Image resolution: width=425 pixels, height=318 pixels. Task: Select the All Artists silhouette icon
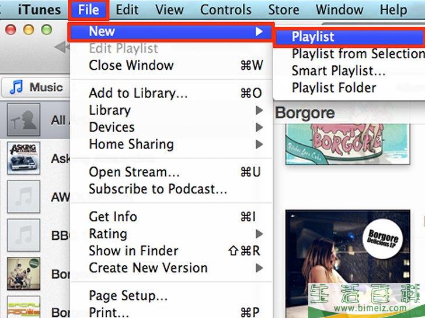(x=23, y=119)
